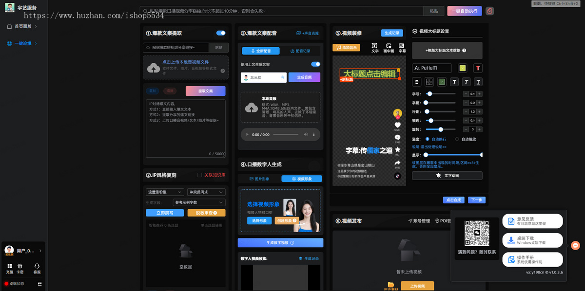
Task: Open the green background color dropdown
Action: point(442,82)
